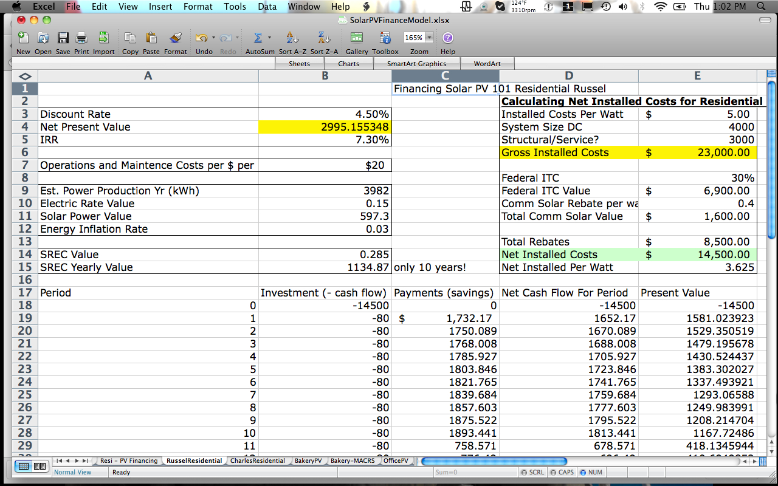Toggle Normal view button in status bar
778x486 pixels.
coord(24,466)
